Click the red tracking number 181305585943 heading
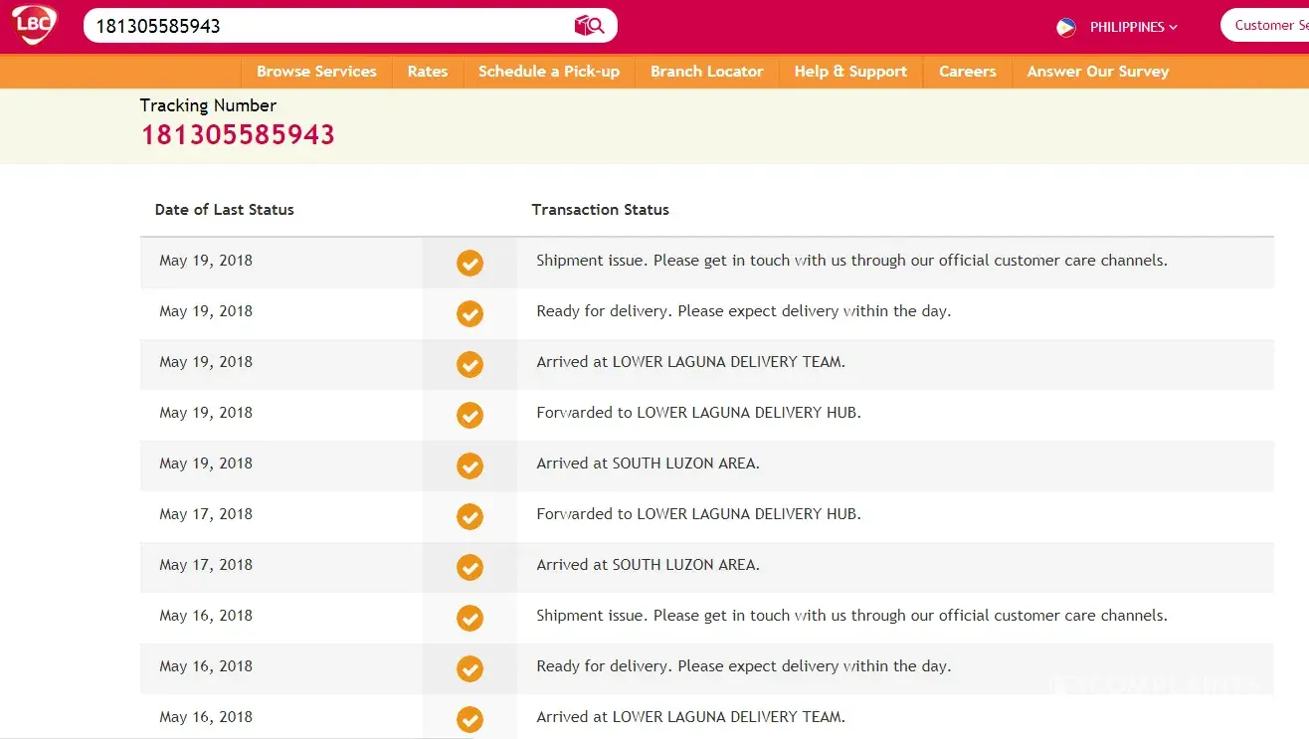 coord(238,135)
